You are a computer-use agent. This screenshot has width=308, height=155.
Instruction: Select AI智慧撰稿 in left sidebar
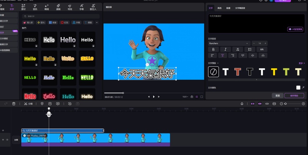click(8, 50)
